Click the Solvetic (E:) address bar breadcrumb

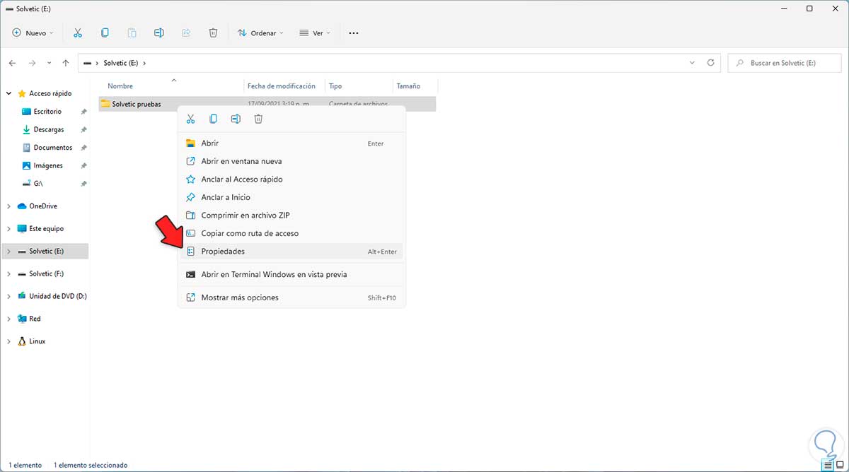tap(120, 63)
